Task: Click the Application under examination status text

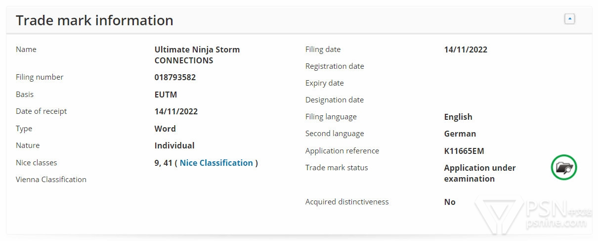Action: click(x=479, y=173)
